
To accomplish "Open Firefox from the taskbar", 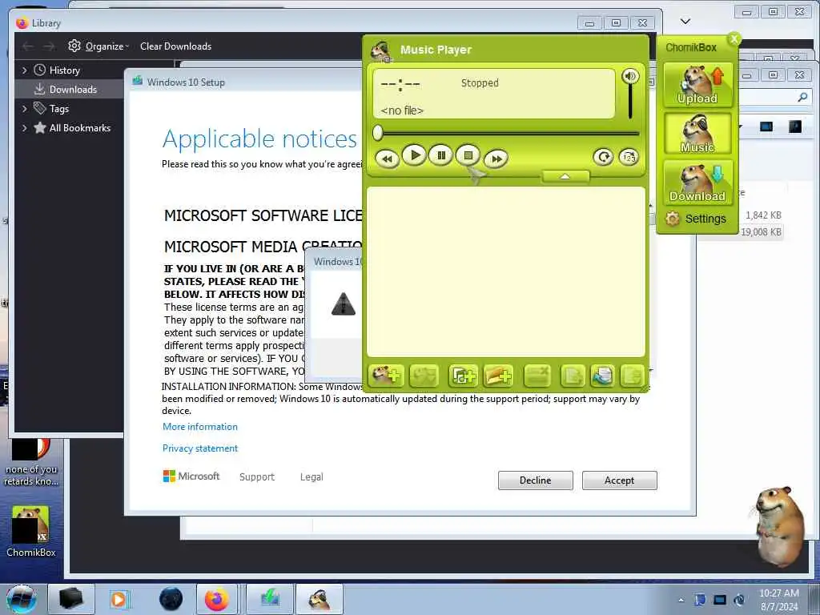I will coord(216,599).
